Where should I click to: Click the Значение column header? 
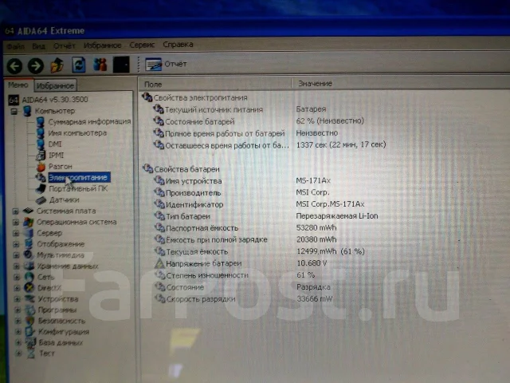pos(402,83)
